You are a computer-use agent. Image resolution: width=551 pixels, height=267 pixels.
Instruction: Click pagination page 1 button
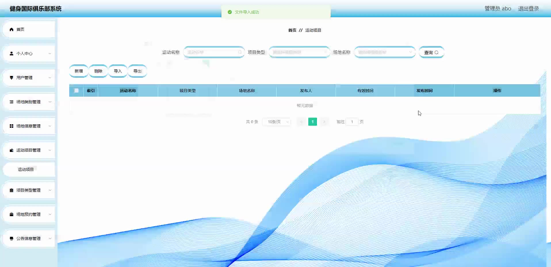313,122
